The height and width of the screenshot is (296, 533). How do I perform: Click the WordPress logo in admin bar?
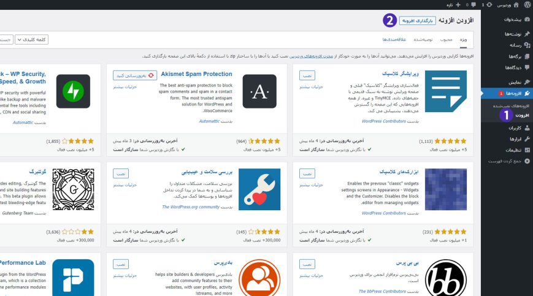(x=527, y=4)
